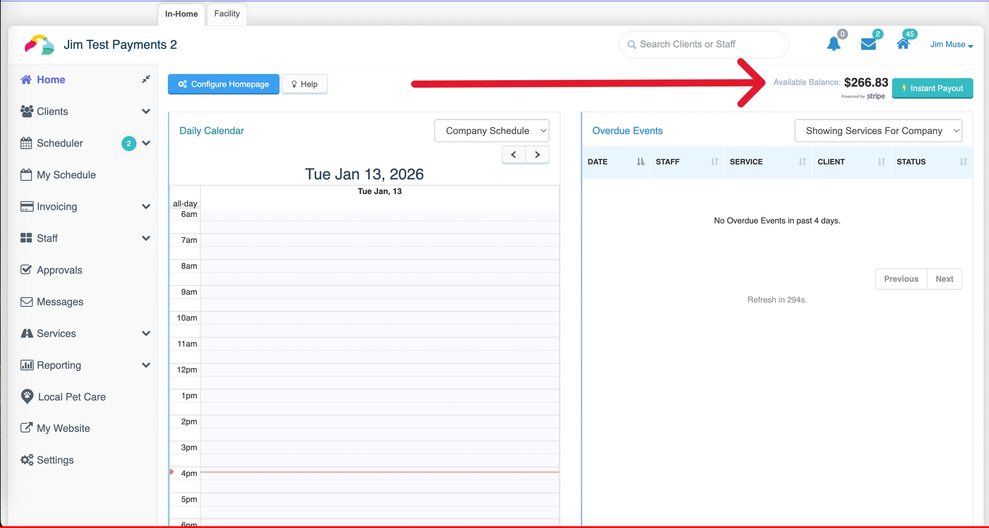Open Approvals in the sidebar
The image size is (989, 528).
point(52,270)
